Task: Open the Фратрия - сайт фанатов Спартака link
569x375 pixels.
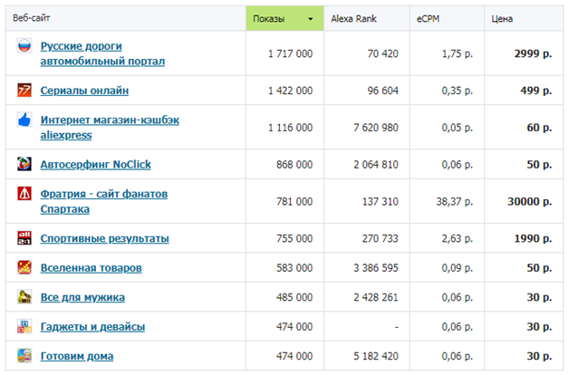Action: tap(104, 201)
